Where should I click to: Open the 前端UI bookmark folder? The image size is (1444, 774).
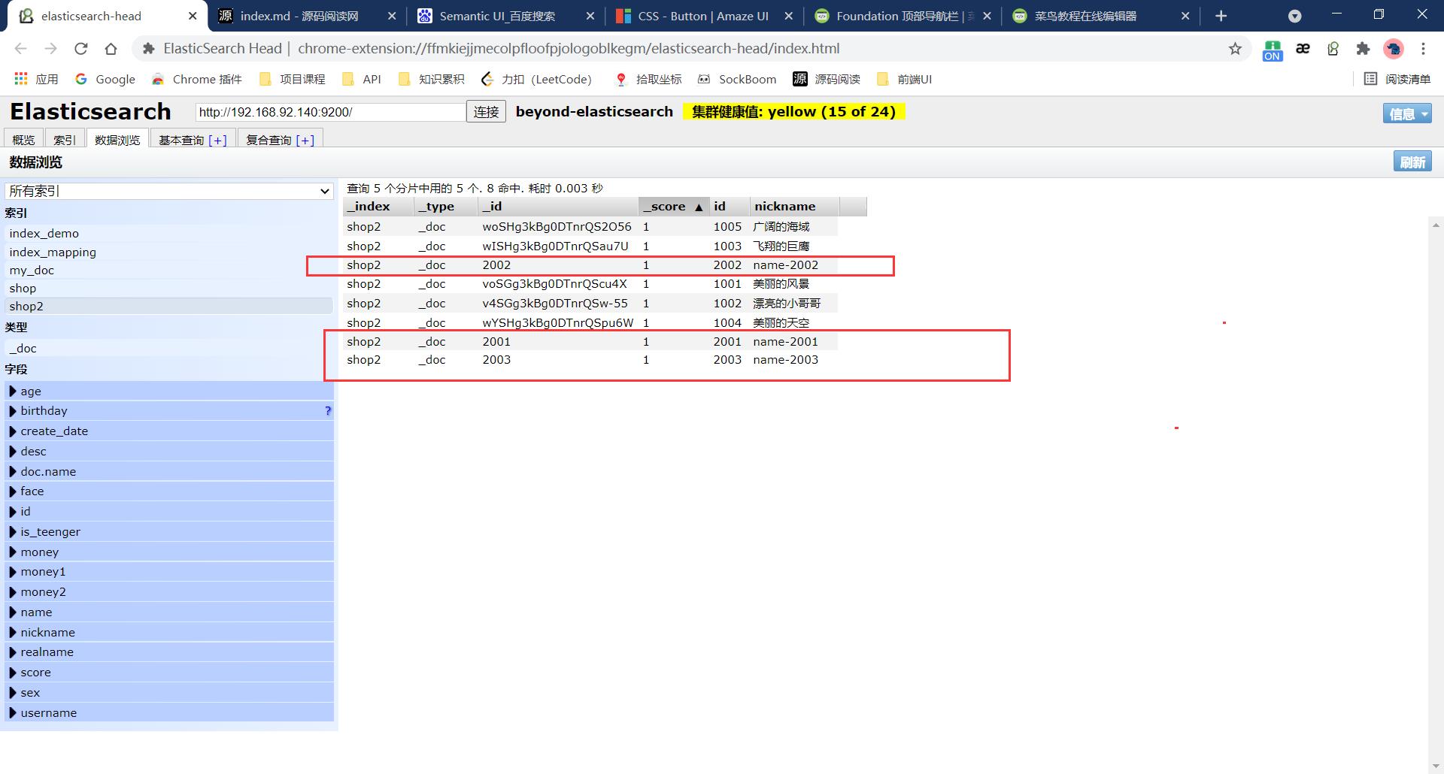(904, 79)
